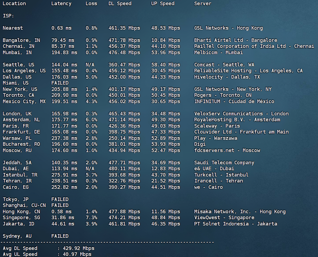Click "Seattle, US" location
318x257 pixels.
[x=18, y=65]
